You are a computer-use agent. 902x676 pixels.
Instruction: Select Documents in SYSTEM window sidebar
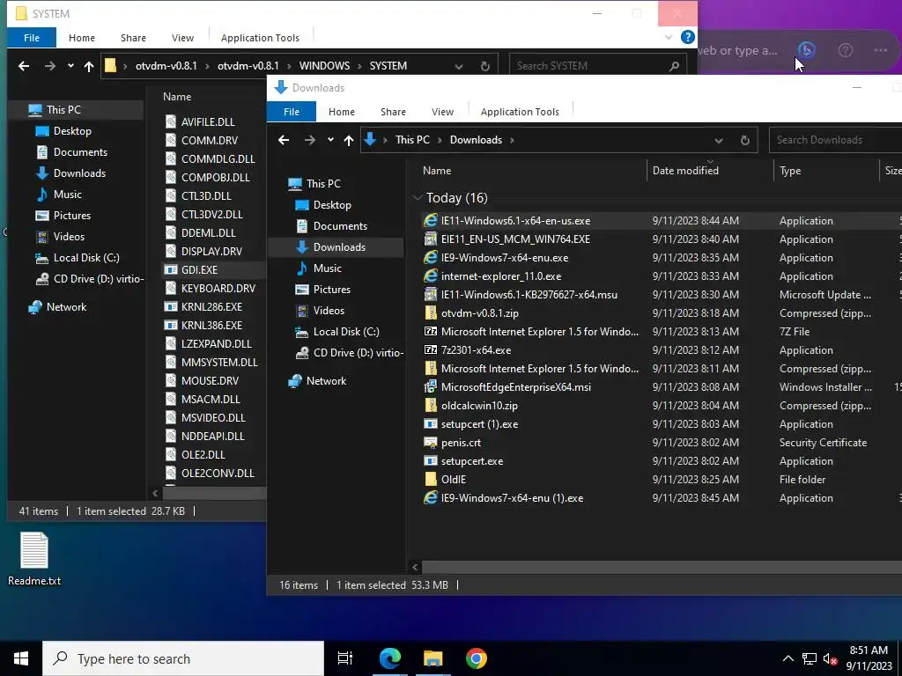(80, 152)
